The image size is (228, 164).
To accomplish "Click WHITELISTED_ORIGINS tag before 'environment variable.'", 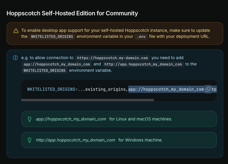I will coord(44,71).
